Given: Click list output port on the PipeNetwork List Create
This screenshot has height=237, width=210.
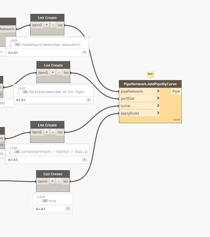Looking at the screenshot, I should pos(60,25).
